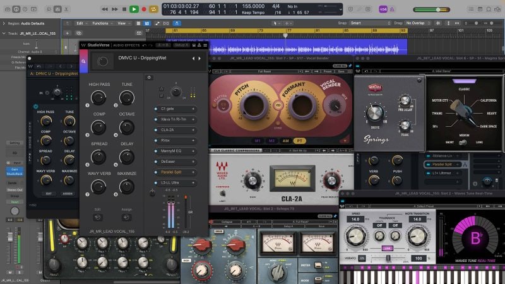Open the Drag No Overlap dropdown
The width and height of the screenshot is (505, 284).
pos(417,23)
